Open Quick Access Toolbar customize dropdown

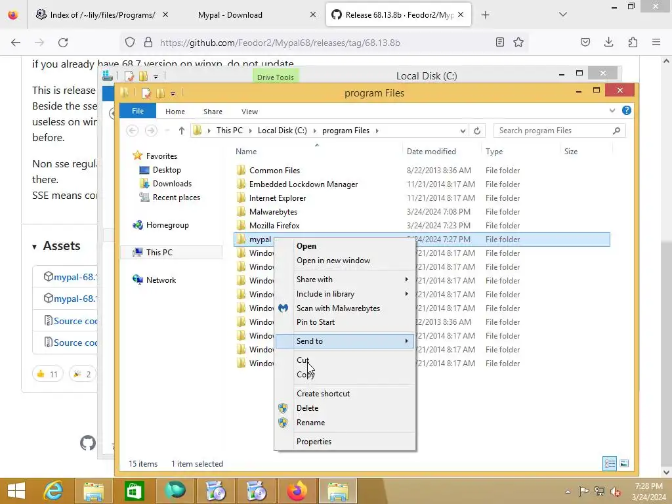click(x=173, y=93)
